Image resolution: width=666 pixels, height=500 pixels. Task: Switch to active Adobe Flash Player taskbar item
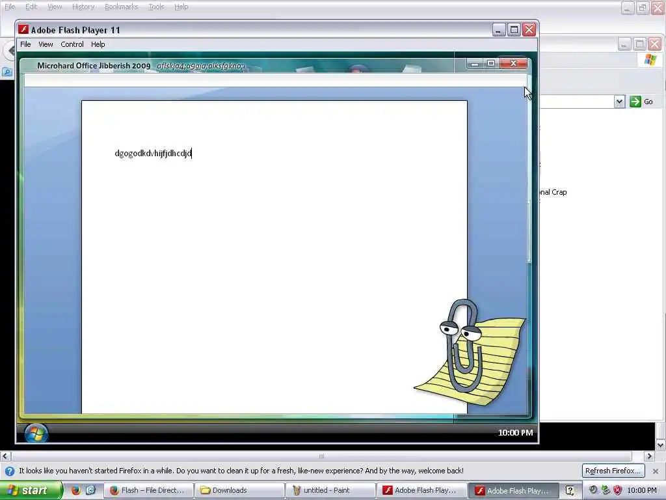pyautogui.click(x=513, y=490)
